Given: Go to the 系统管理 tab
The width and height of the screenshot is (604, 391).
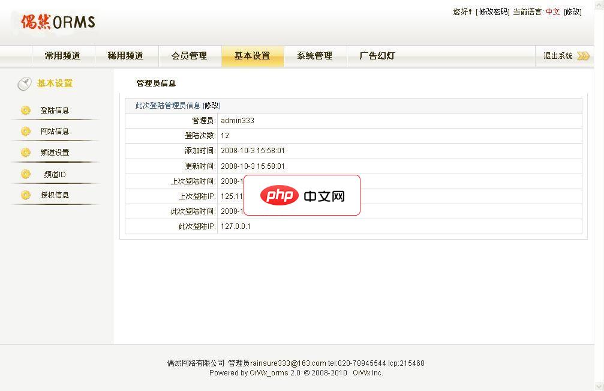Looking at the screenshot, I should pyautogui.click(x=315, y=56).
